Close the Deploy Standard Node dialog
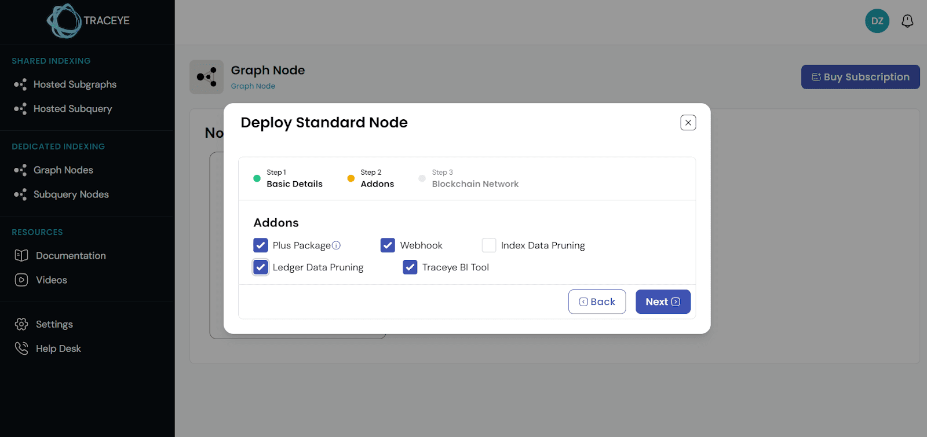Image resolution: width=927 pixels, height=437 pixels. pos(688,123)
